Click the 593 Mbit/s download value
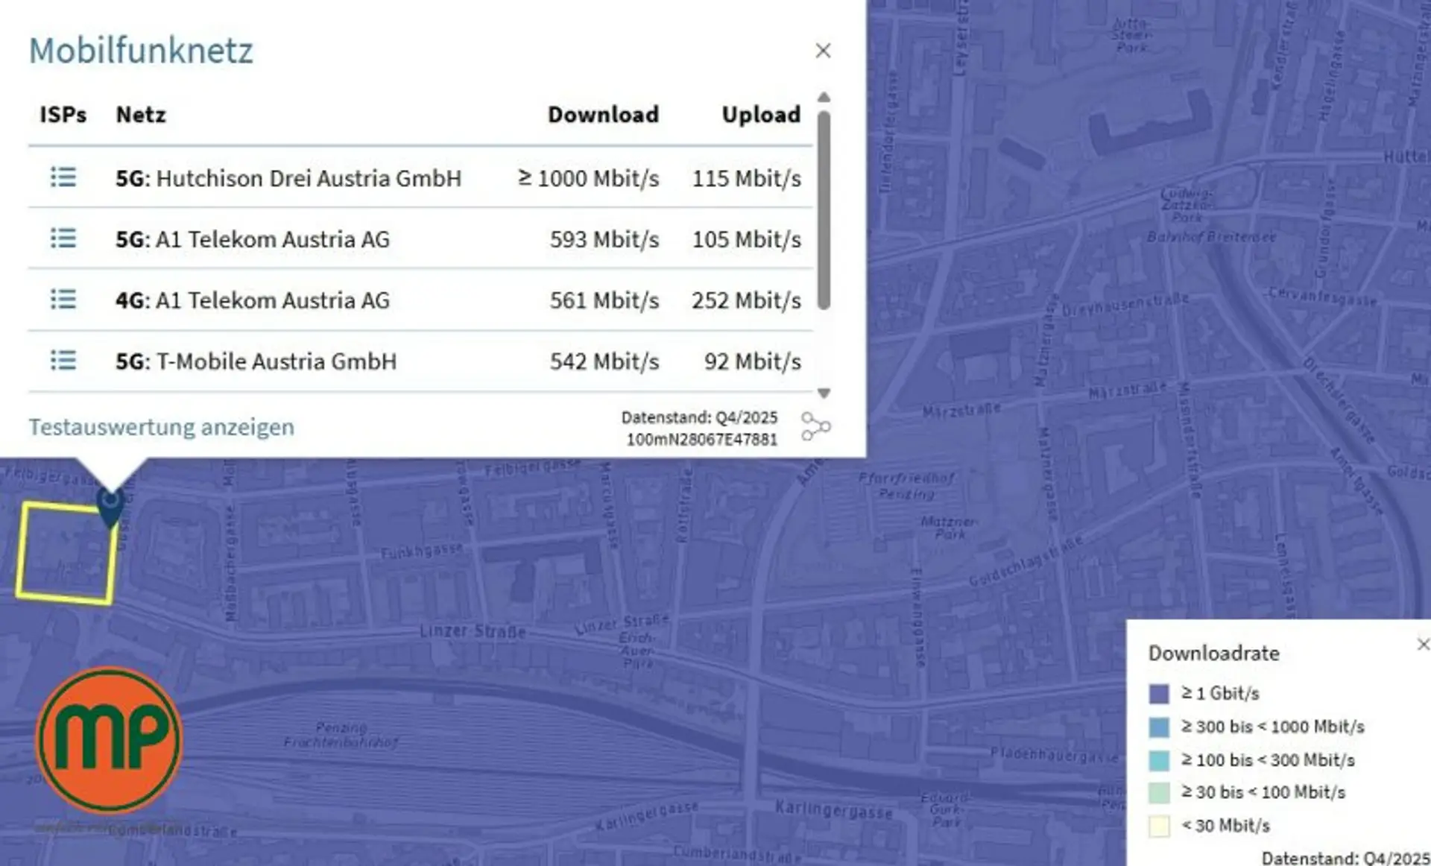 tap(604, 239)
